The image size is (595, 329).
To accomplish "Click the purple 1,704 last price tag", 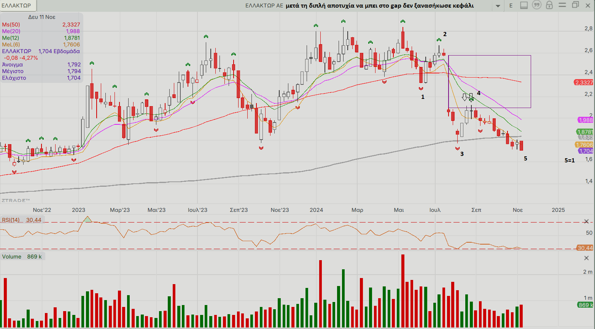I will [585, 151].
